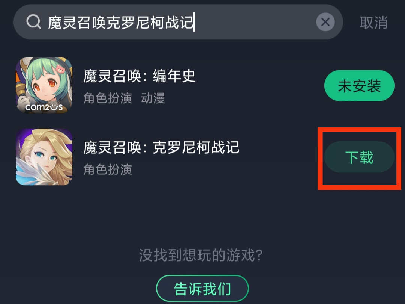Tap the 下载 download button
The image size is (405, 304).
pyautogui.click(x=359, y=157)
